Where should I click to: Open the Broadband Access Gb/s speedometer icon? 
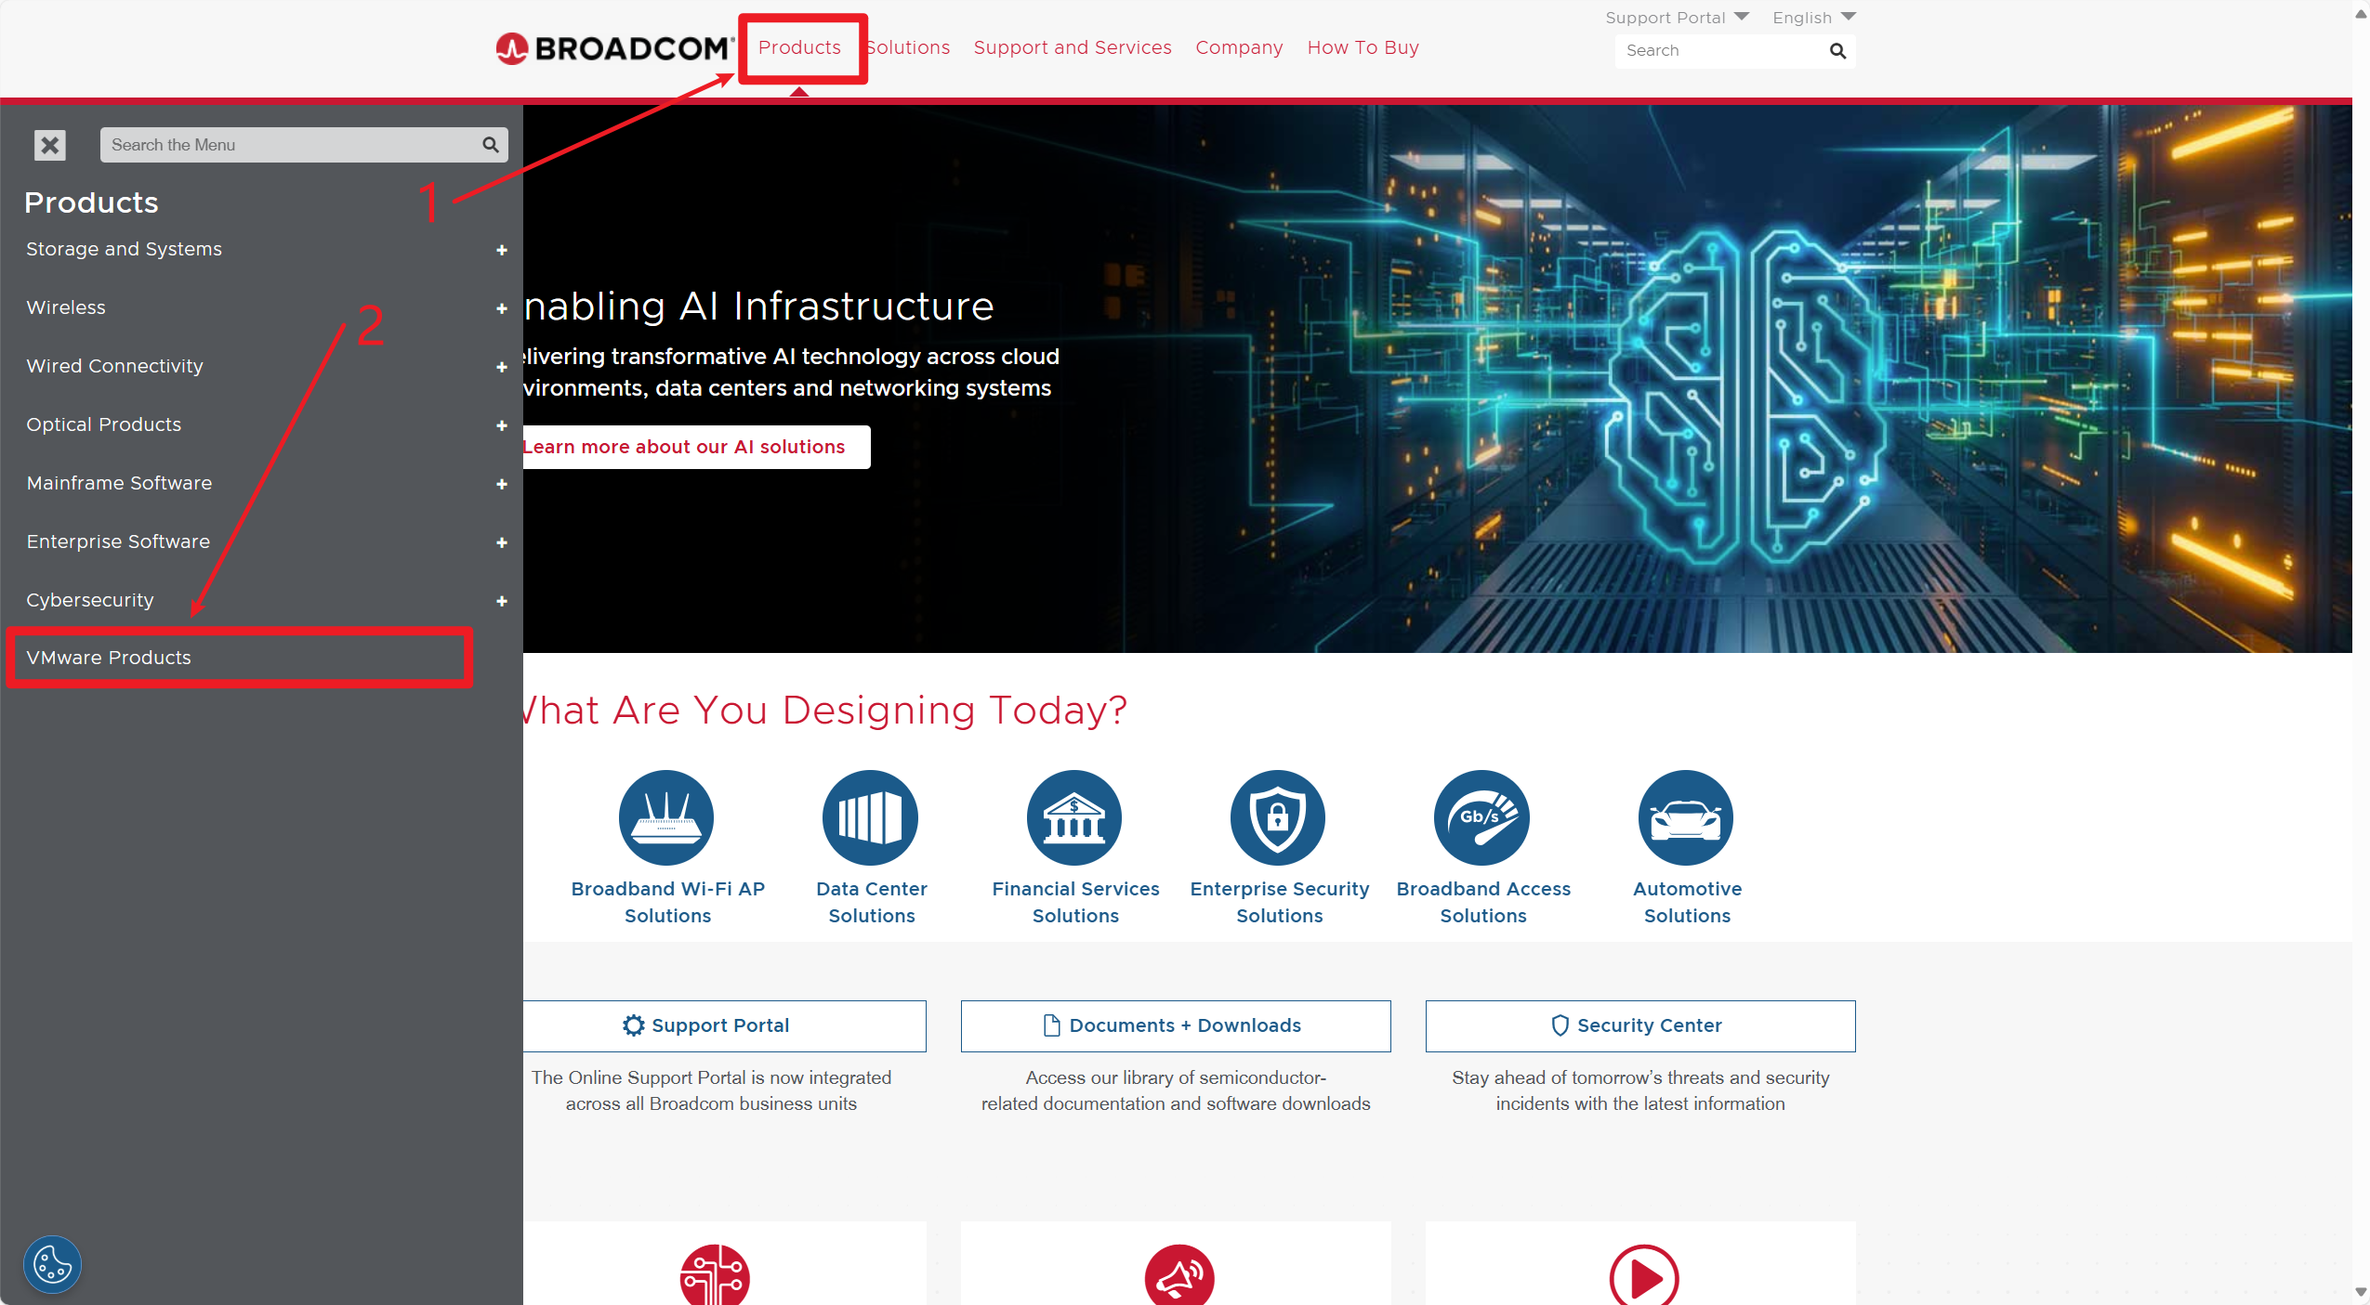coord(1482,817)
